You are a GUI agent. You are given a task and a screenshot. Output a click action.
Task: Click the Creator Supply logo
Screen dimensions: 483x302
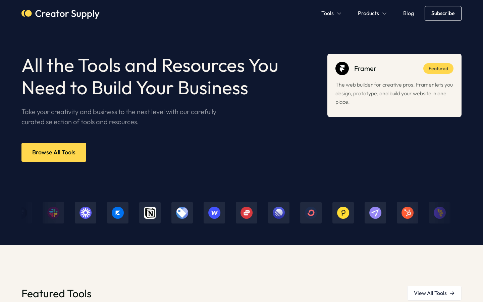(x=60, y=13)
